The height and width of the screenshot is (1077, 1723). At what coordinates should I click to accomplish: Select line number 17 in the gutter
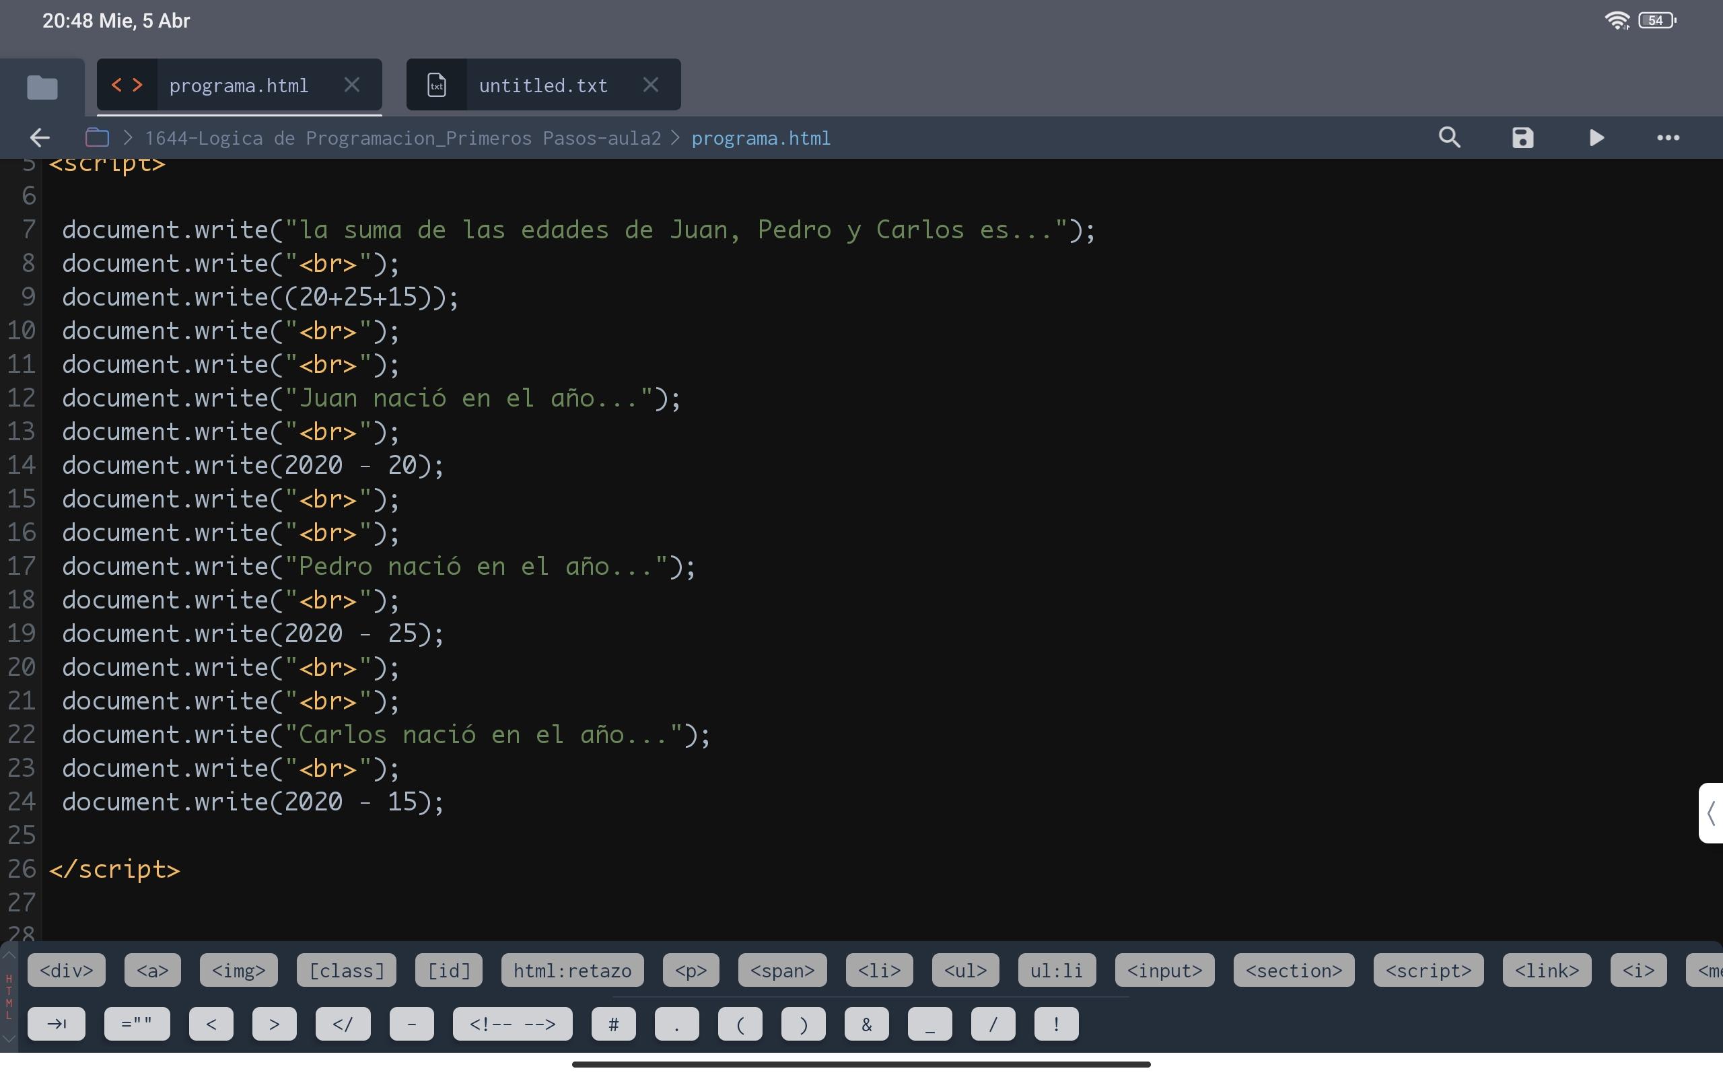tap(22, 565)
